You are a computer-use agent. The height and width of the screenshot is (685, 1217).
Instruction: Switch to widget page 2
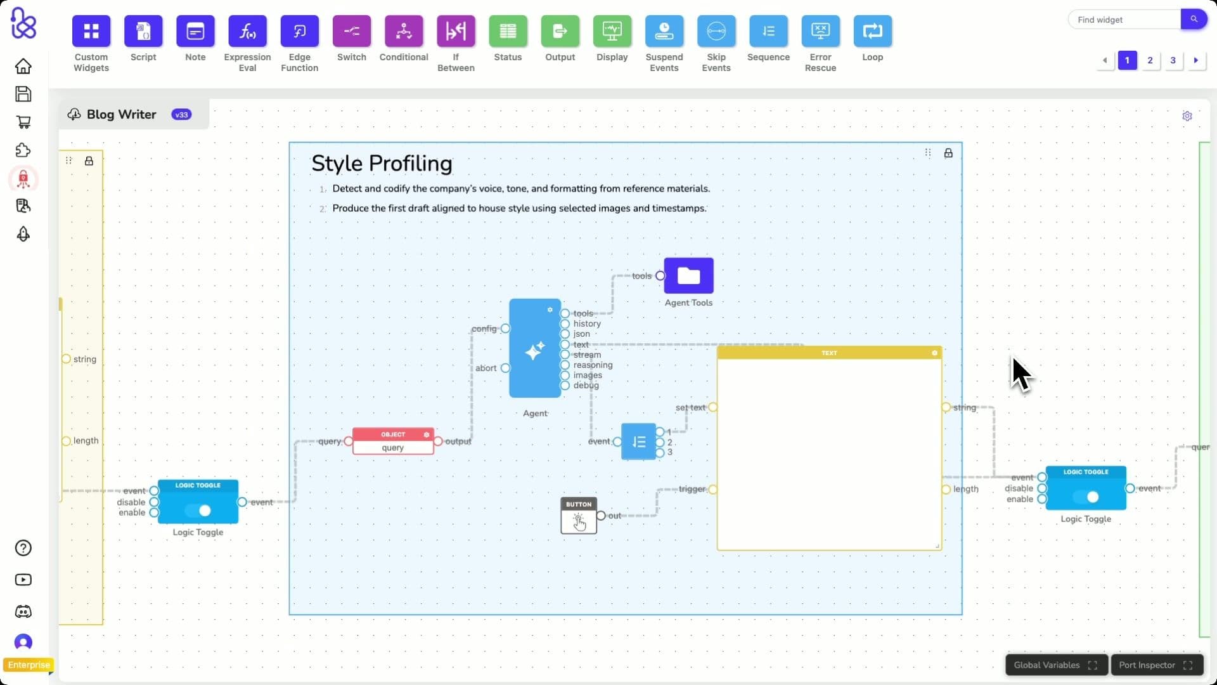(x=1150, y=60)
